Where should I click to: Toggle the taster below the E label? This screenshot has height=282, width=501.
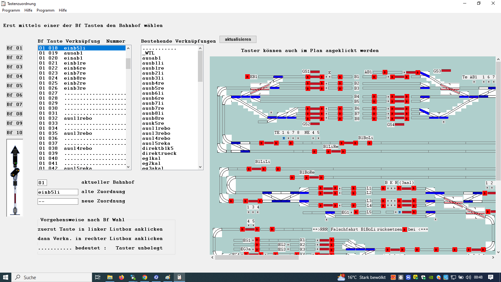click(x=330, y=77)
